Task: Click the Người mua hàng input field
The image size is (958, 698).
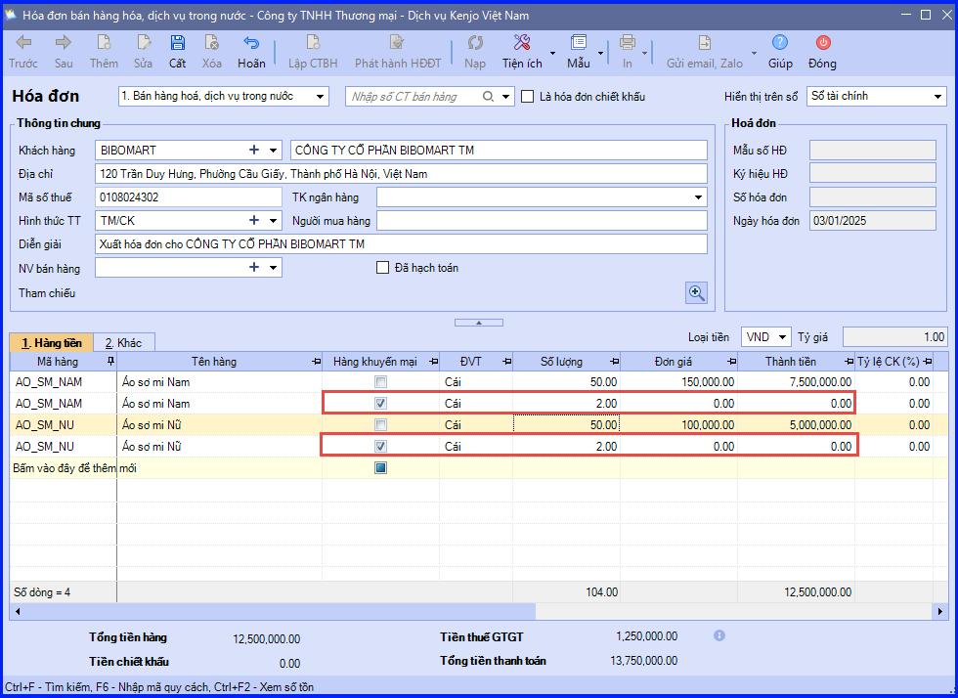Action: tap(542, 221)
